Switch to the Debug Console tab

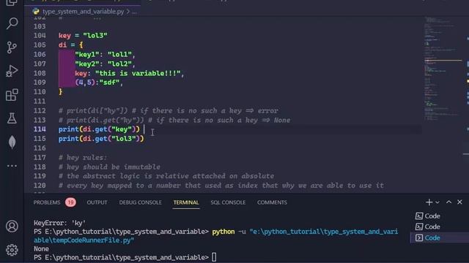(x=140, y=202)
